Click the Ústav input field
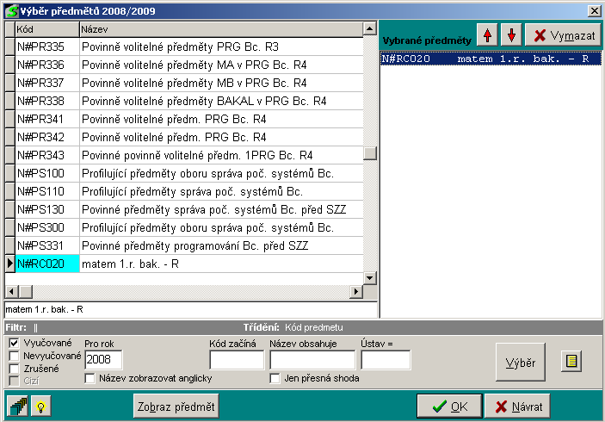 386,359
